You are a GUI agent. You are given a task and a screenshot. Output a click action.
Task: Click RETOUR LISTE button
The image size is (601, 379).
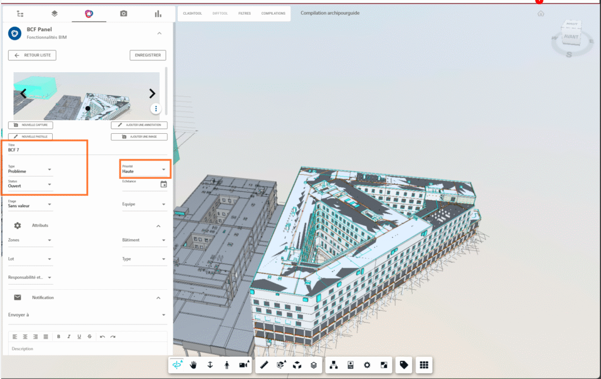coord(33,55)
